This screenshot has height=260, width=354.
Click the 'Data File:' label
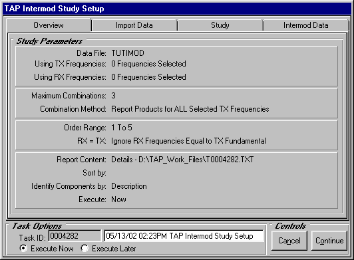pyautogui.click(x=91, y=53)
